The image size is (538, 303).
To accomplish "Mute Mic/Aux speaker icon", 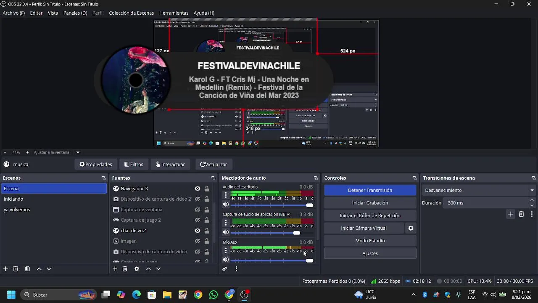I will (x=226, y=260).
